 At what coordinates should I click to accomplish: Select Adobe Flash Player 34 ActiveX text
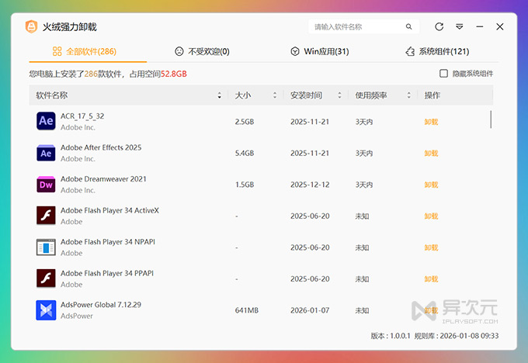pyautogui.click(x=109, y=210)
